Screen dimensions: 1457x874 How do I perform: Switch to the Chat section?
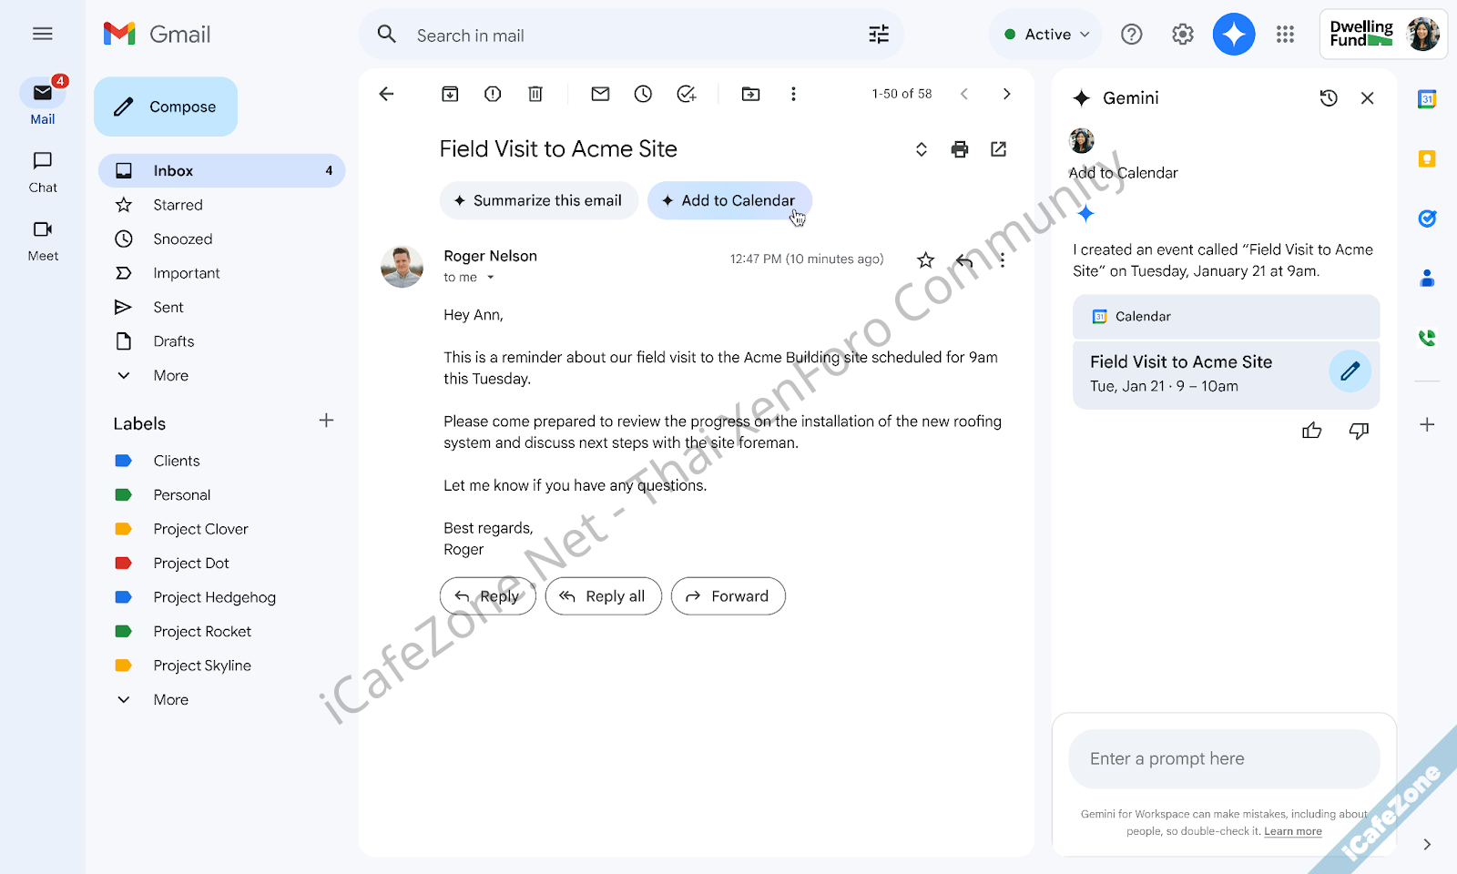(42, 171)
